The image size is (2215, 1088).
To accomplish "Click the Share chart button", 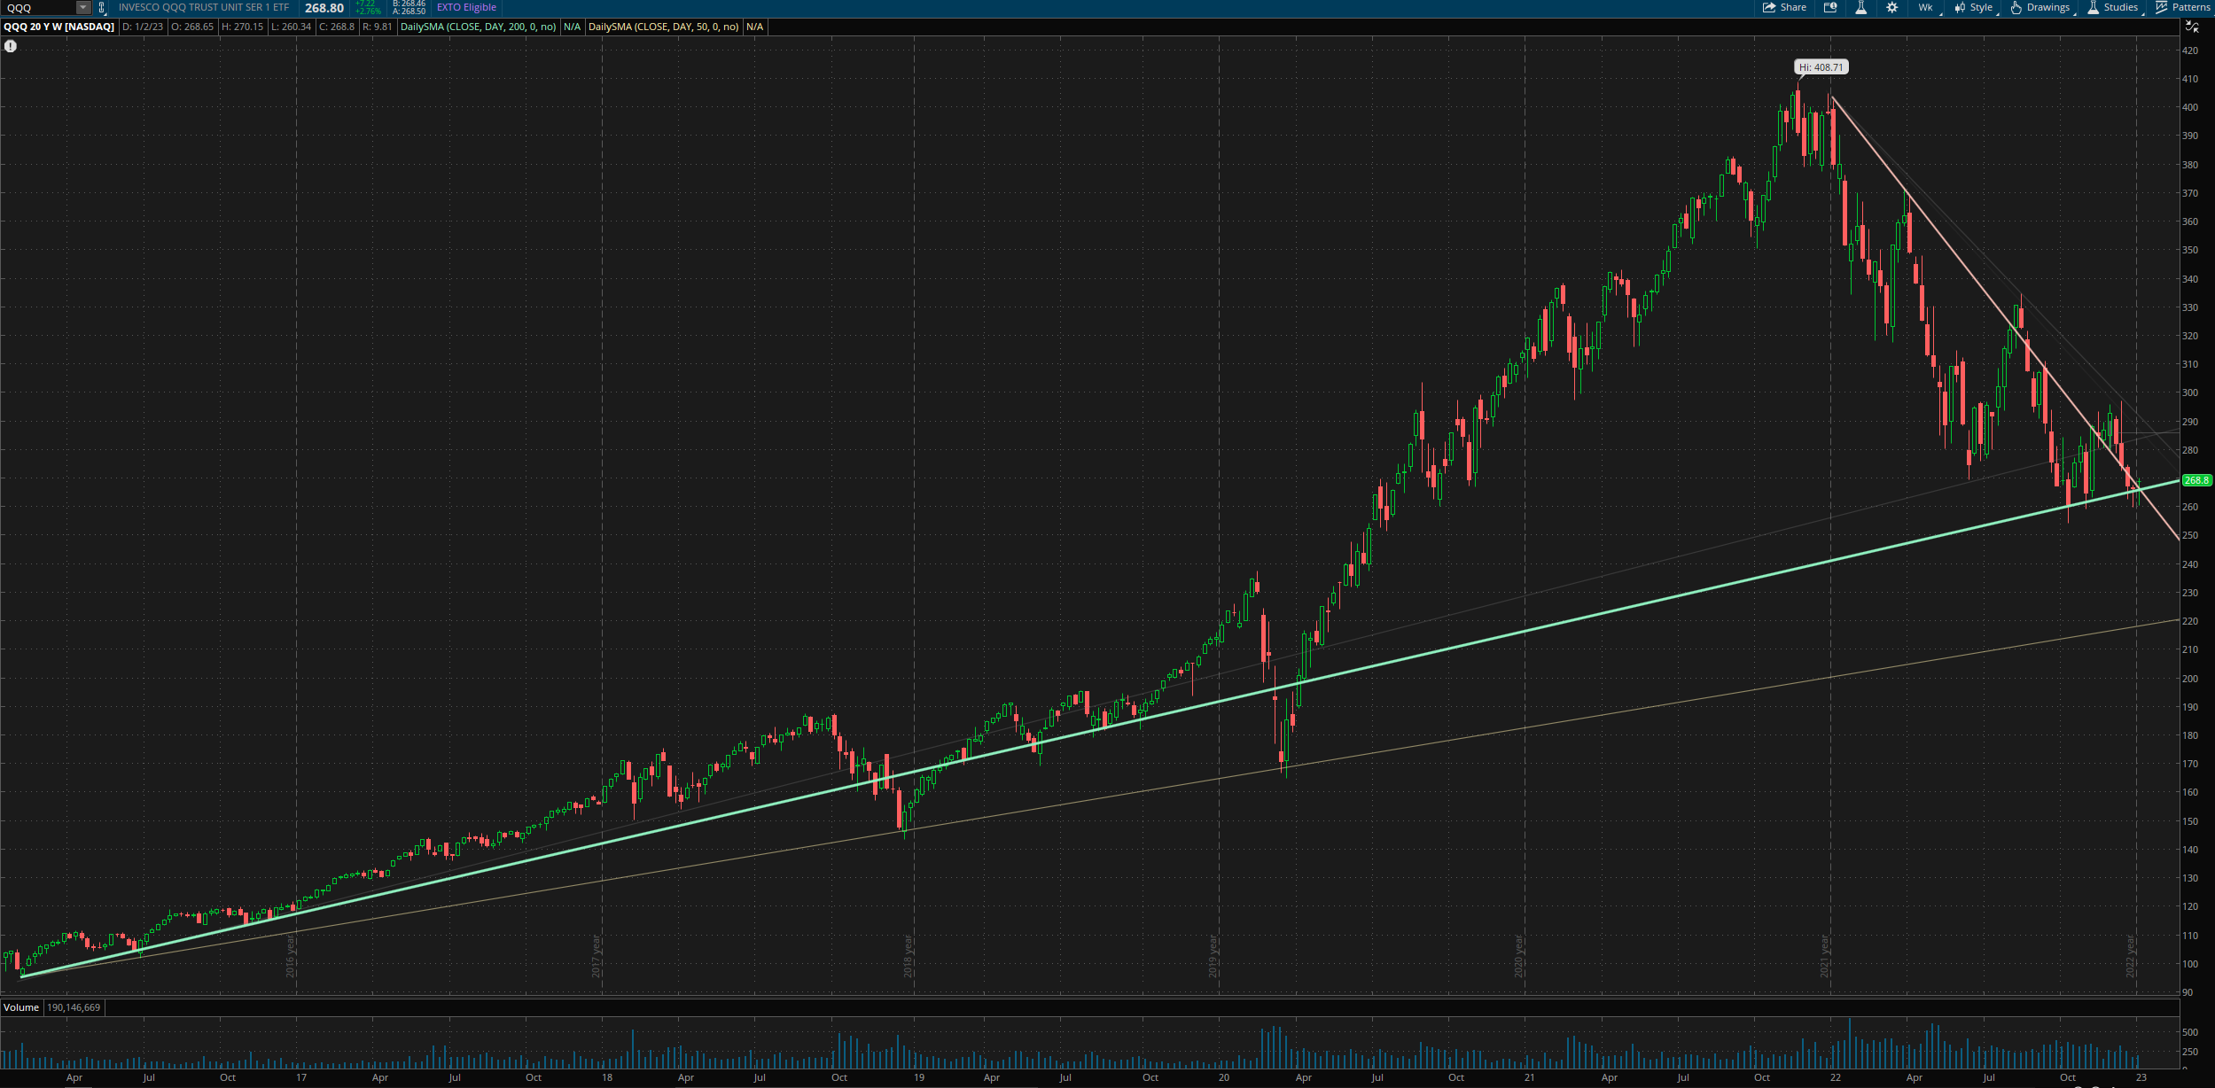I will (1784, 8).
